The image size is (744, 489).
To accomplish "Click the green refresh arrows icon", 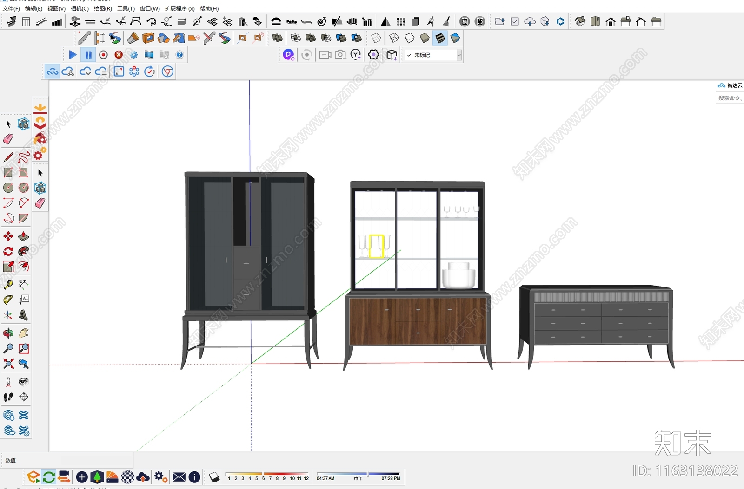I will (48, 477).
